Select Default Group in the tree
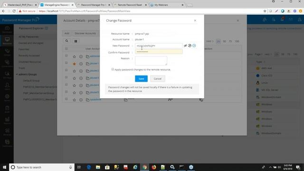304x171 pixels. [31, 80]
